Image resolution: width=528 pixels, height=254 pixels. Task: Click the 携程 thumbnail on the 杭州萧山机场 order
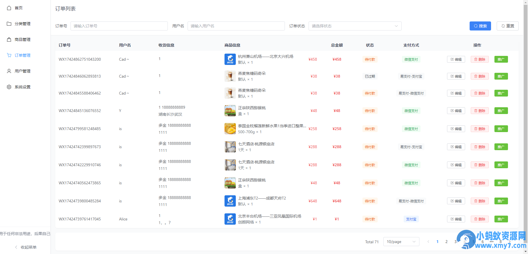(230, 59)
